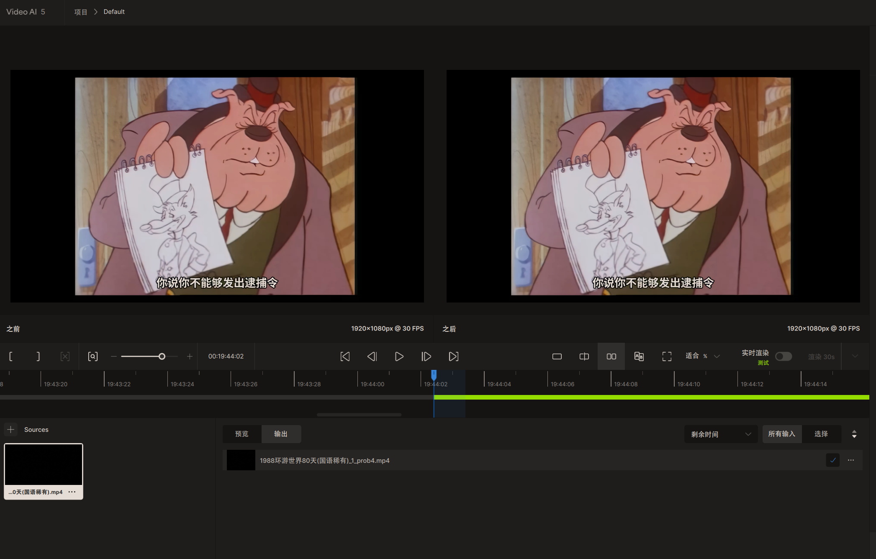Jump to the first frame
The width and height of the screenshot is (876, 559).
point(345,356)
